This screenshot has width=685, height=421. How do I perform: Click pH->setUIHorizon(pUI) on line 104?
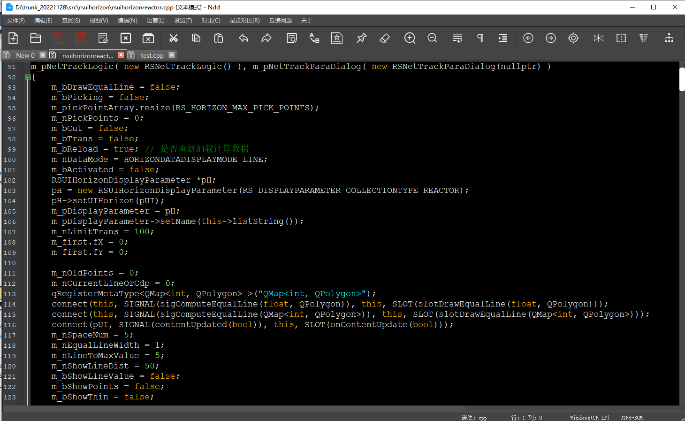(108, 200)
